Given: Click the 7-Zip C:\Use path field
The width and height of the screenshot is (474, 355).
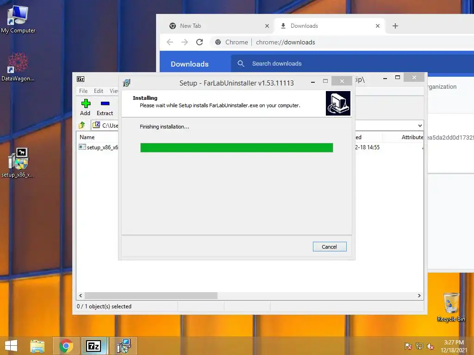Looking at the screenshot, I should (x=106, y=125).
